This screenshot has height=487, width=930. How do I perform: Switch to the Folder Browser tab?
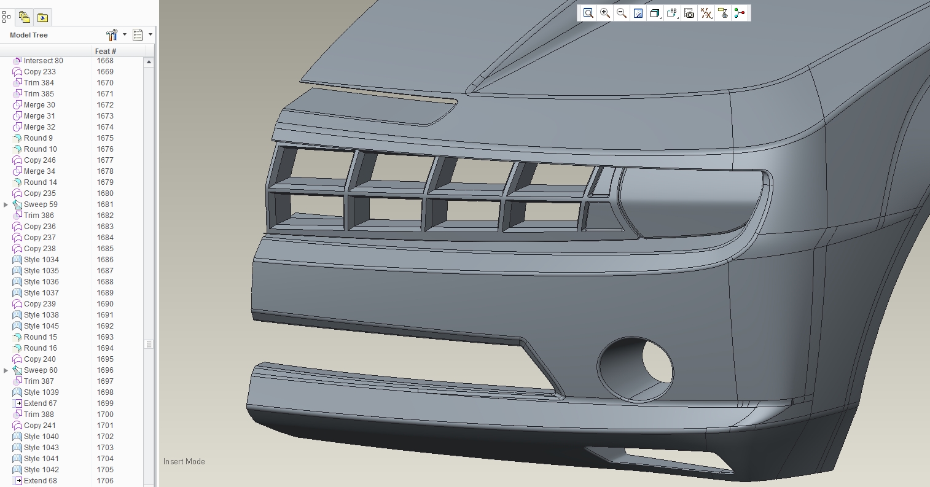pyautogui.click(x=25, y=17)
